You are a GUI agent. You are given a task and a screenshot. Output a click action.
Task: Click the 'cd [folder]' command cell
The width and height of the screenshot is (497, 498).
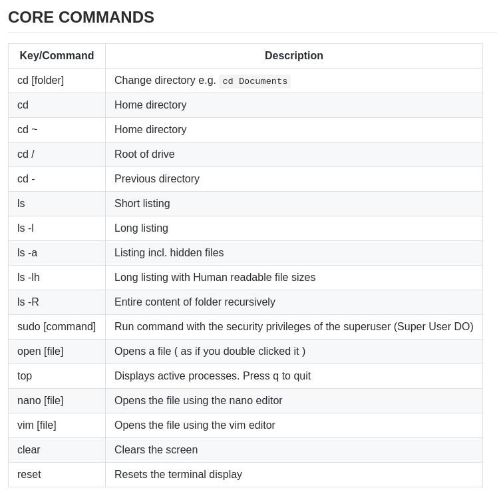(57, 81)
